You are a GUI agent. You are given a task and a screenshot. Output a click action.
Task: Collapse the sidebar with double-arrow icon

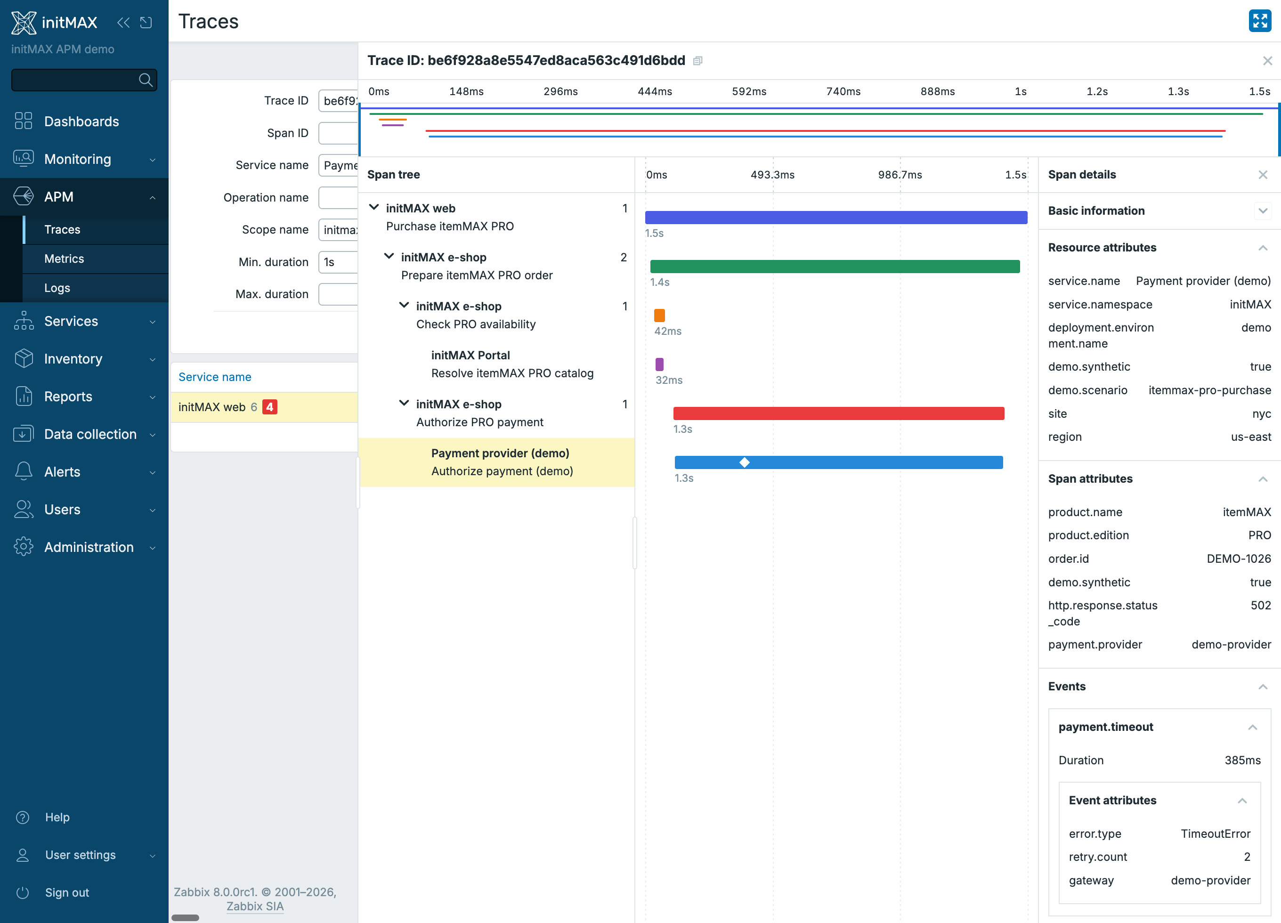123,23
